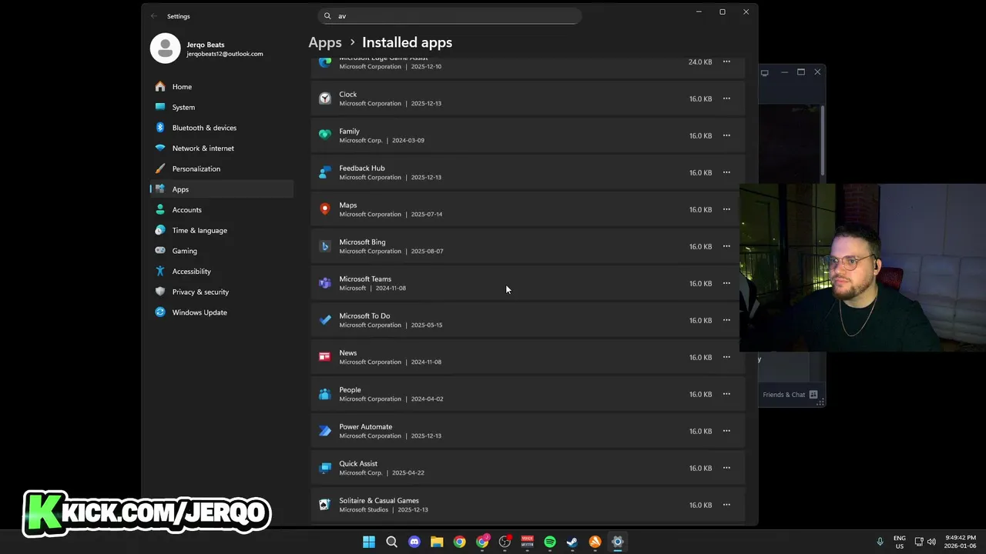Open Personalization settings
986x554 pixels.
pyautogui.click(x=222, y=169)
